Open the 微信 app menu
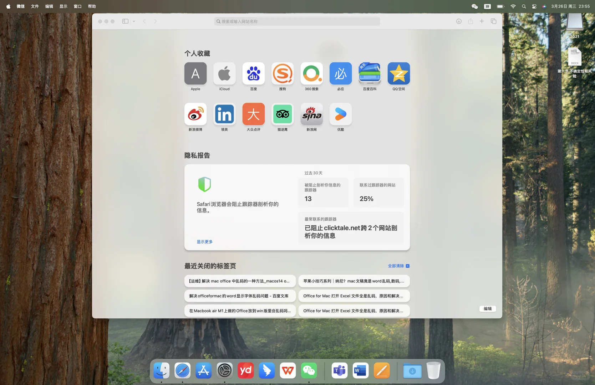The height and width of the screenshot is (385, 595). click(x=21, y=6)
